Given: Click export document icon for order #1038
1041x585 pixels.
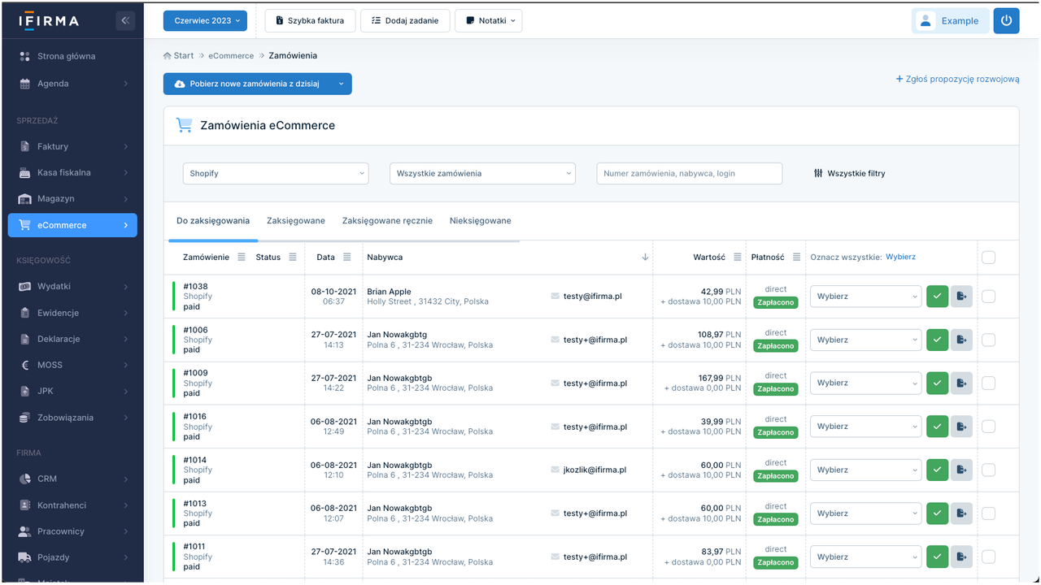Looking at the screenshot, I should click(x=961, y=297).
